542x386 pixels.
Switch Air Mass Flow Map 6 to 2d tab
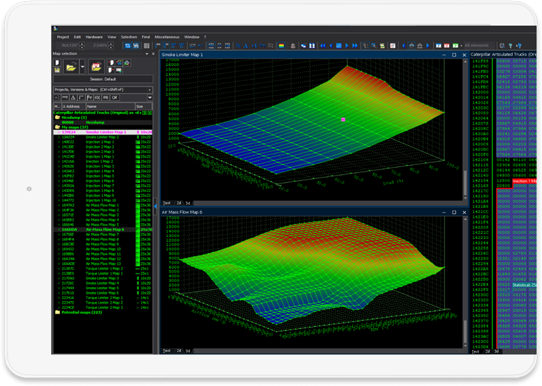click(x=179, y=351)
